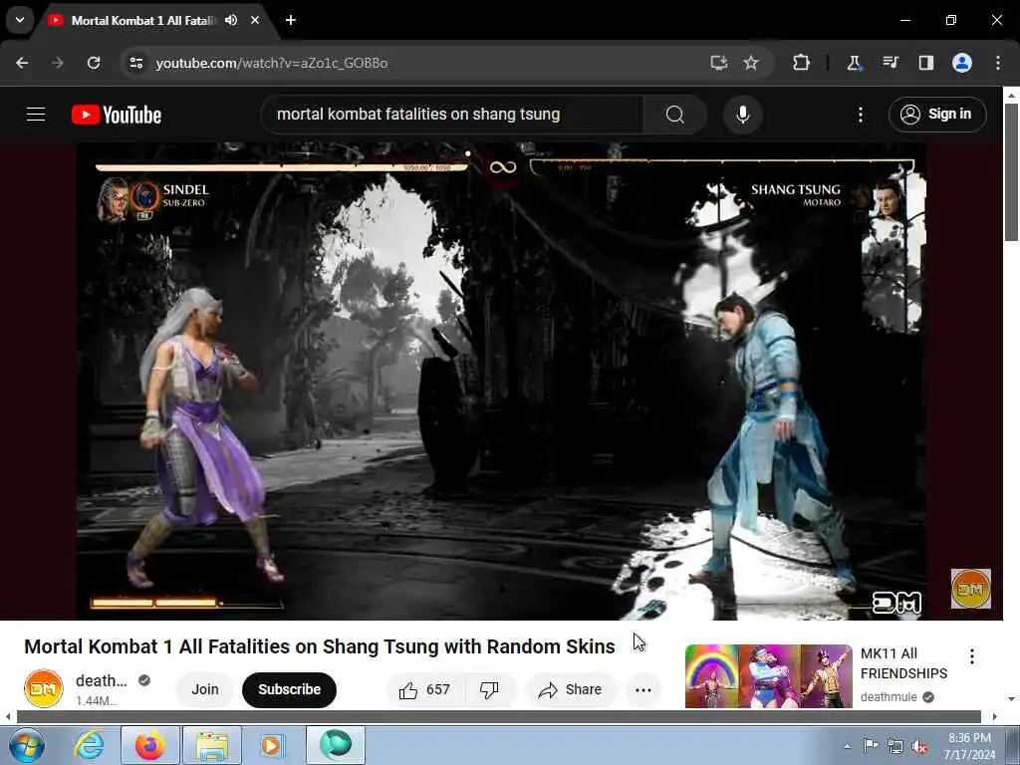Open the deathmule channel name link

(x=101, y=680)
